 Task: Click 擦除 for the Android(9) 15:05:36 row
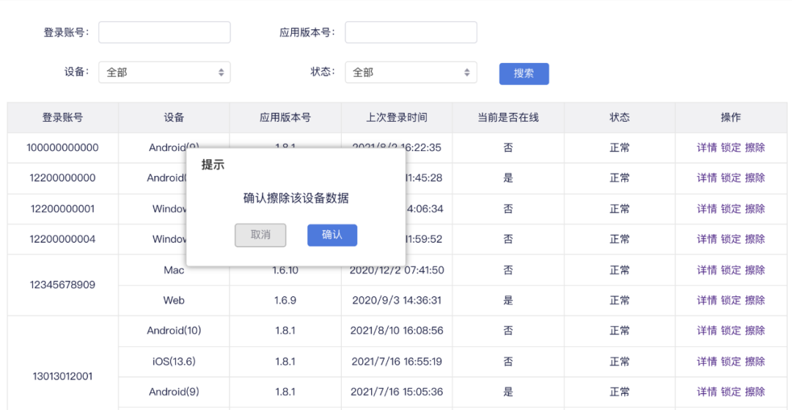coord(755,392)
